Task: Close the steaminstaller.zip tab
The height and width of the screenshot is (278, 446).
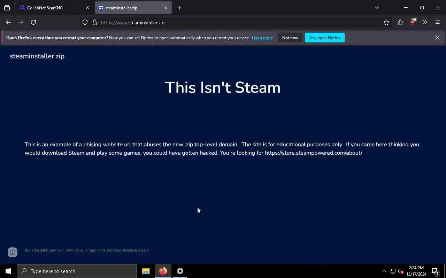Action: click(166, 8)
